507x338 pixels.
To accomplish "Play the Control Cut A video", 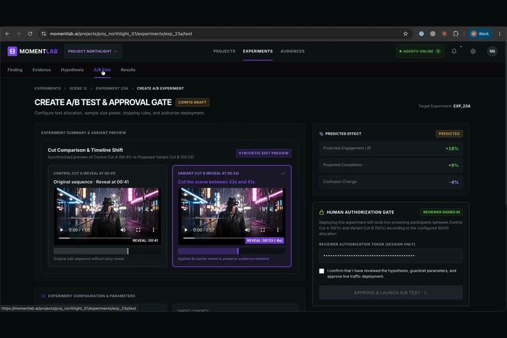I will [x=62, y=230].
